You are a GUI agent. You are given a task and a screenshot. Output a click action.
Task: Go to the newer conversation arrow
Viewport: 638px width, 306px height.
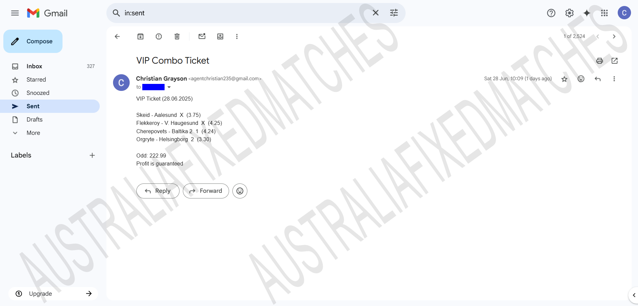(597, 36)
